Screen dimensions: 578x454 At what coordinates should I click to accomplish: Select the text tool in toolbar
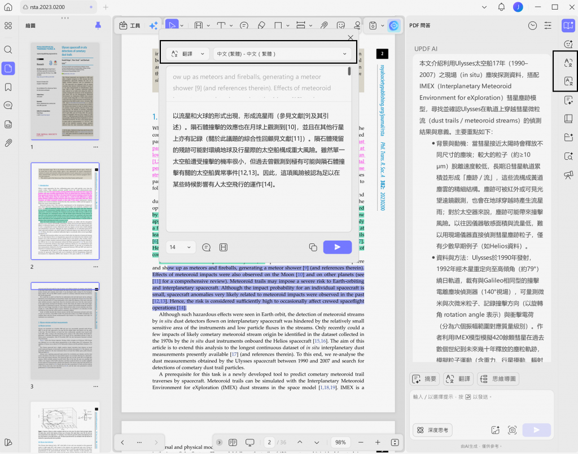coord(221,25)
